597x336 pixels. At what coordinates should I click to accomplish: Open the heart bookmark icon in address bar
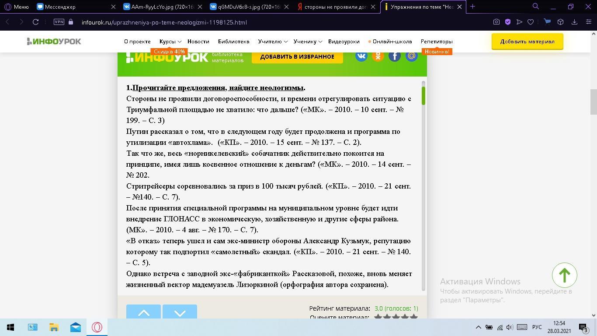(531, 22)
